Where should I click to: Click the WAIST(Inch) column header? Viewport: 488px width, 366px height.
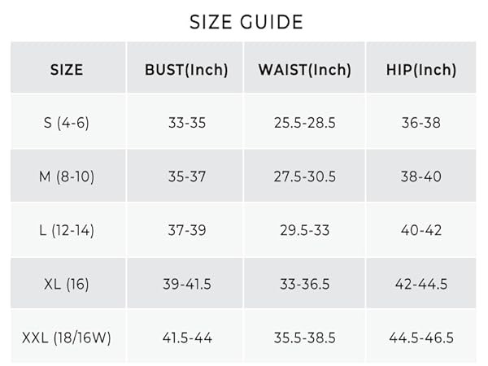point(305,69)
